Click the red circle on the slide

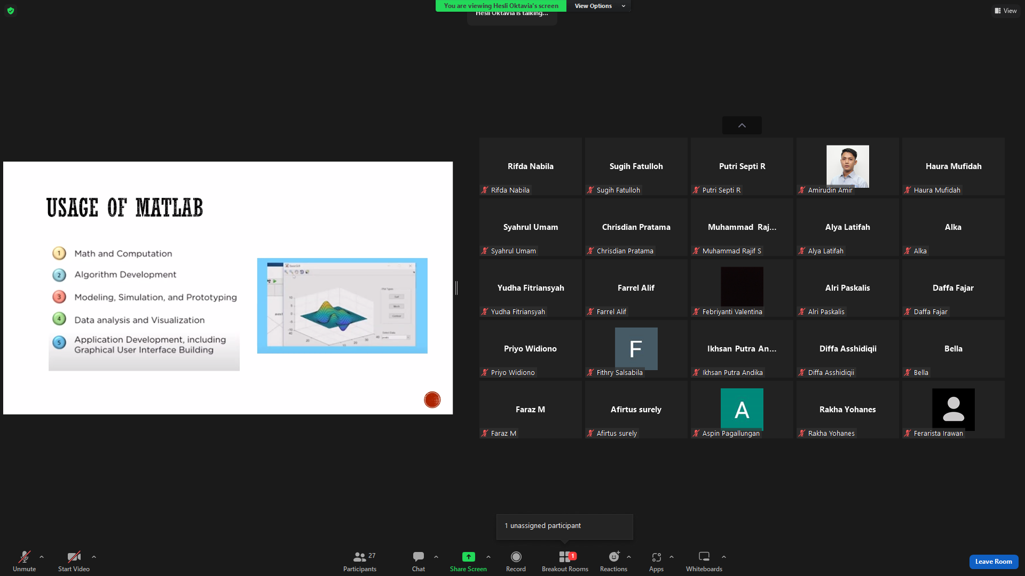pyautogui.click(x=432, y=399)
